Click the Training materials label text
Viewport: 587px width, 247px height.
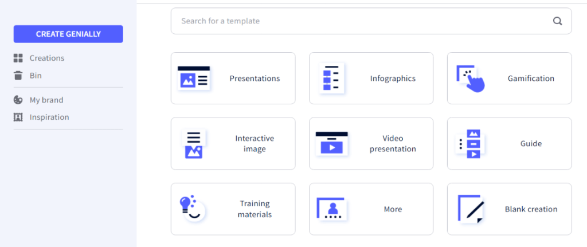[255, 209]
